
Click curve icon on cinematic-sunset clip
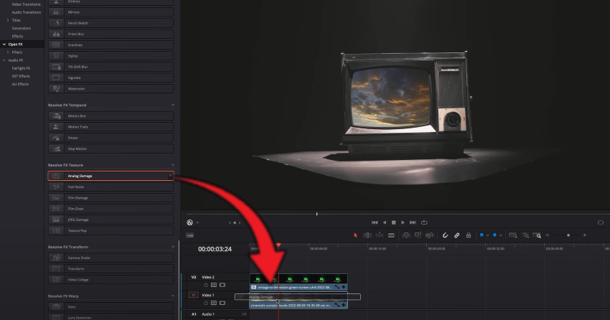coord(337,305)
